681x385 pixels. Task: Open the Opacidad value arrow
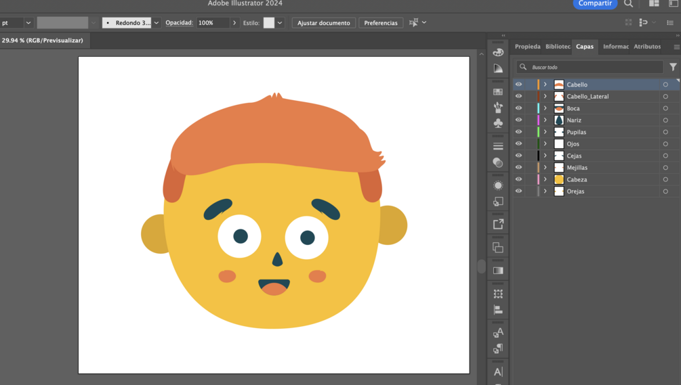[x=234, y=22]
